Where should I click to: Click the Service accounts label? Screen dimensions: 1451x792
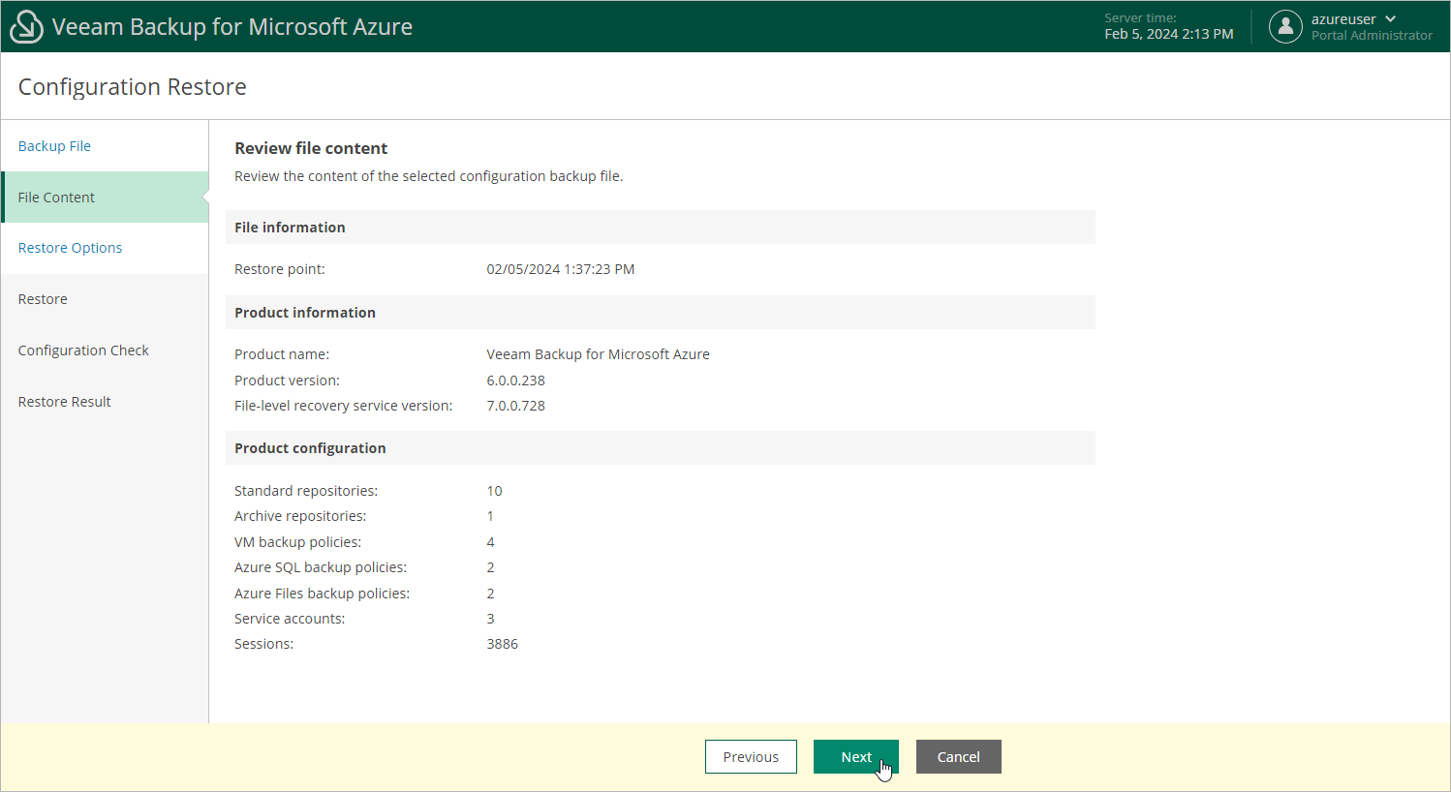pyautogui.click(x=290, y=619)
